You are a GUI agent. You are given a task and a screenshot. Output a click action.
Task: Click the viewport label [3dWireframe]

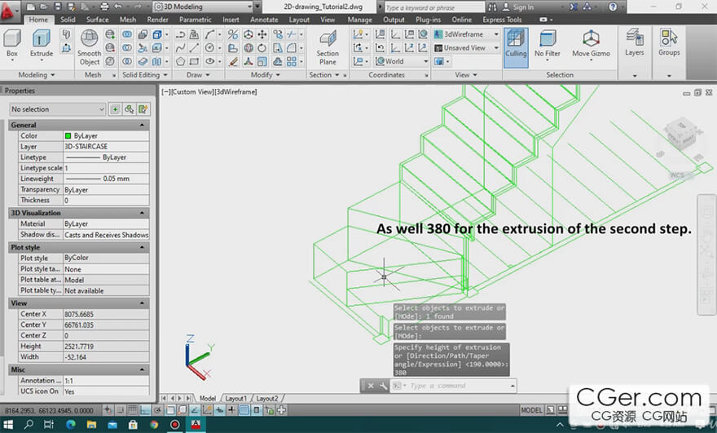[236, 92]
